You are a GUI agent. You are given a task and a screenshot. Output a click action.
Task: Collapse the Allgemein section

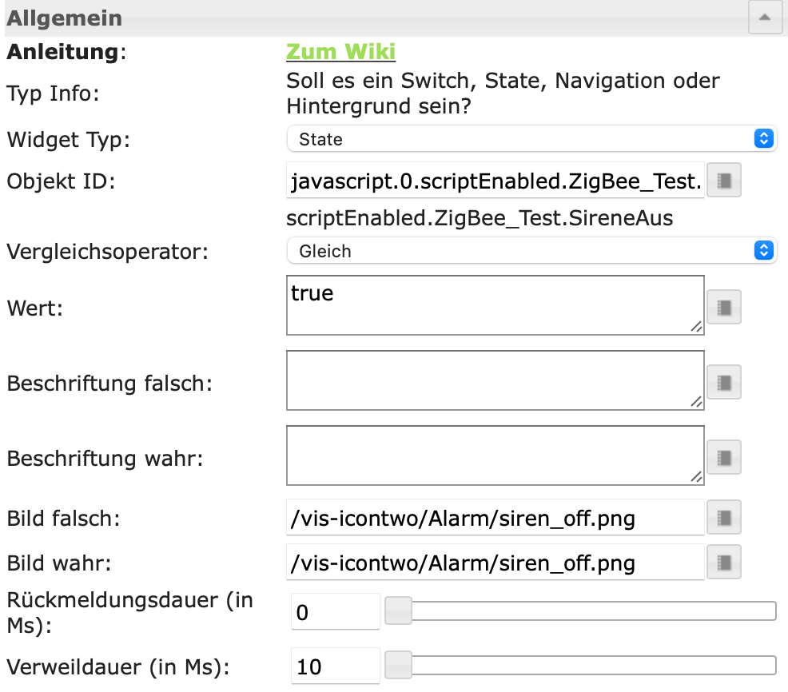click(x=765, y=18)
